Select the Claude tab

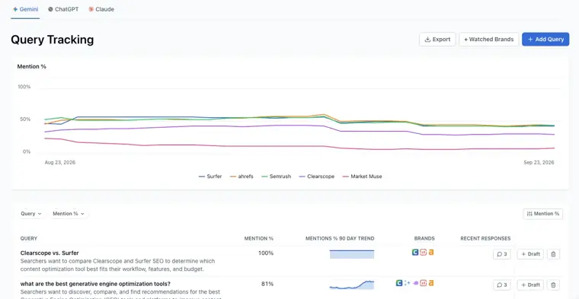(x=101, y=9)
